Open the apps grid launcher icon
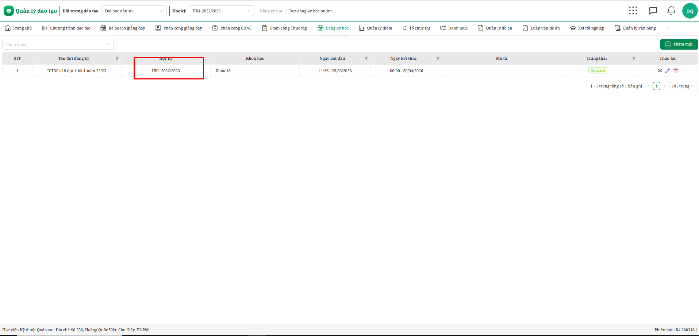 point(633,11)
